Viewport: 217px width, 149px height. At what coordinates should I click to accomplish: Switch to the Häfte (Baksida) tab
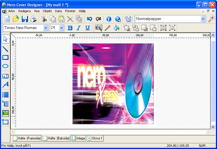click(x=56, y=138)
